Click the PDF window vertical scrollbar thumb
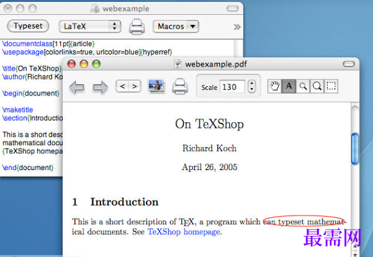 [x=355, y=149]
